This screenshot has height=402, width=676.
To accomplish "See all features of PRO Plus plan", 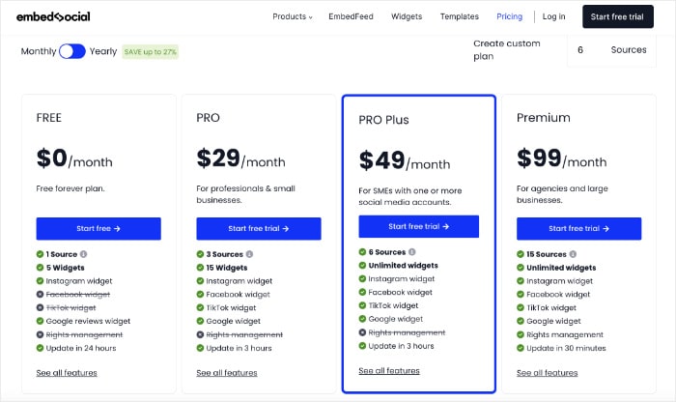I will [x=389, y=370].
